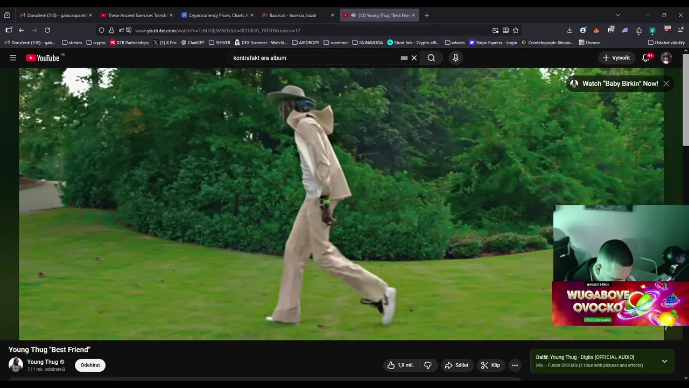689x388 pixels.
Task: Click the Vytvořit create button
Action: 616,58
